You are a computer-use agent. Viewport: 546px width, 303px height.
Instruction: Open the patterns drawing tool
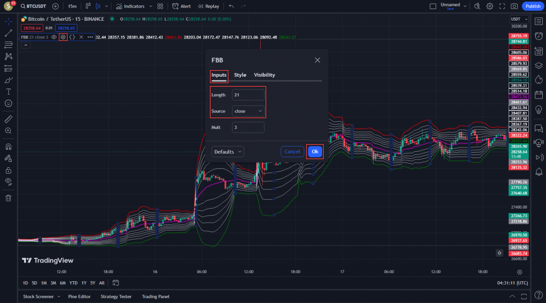pos(9,56)
